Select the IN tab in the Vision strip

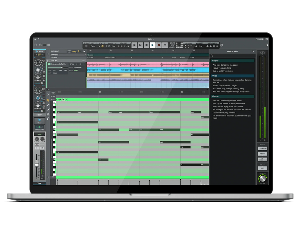tap(36, 55)
